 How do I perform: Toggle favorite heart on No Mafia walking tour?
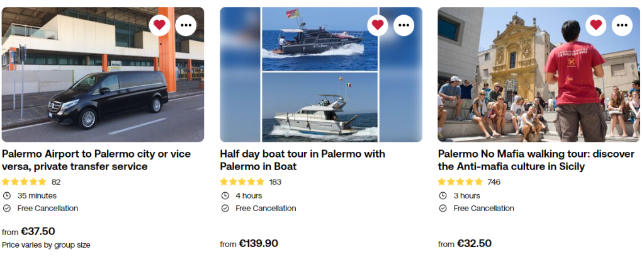click(596, 25)
